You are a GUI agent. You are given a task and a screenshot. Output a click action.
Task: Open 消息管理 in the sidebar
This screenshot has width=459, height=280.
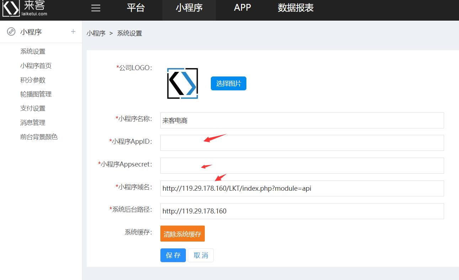[x=33, y=123]
